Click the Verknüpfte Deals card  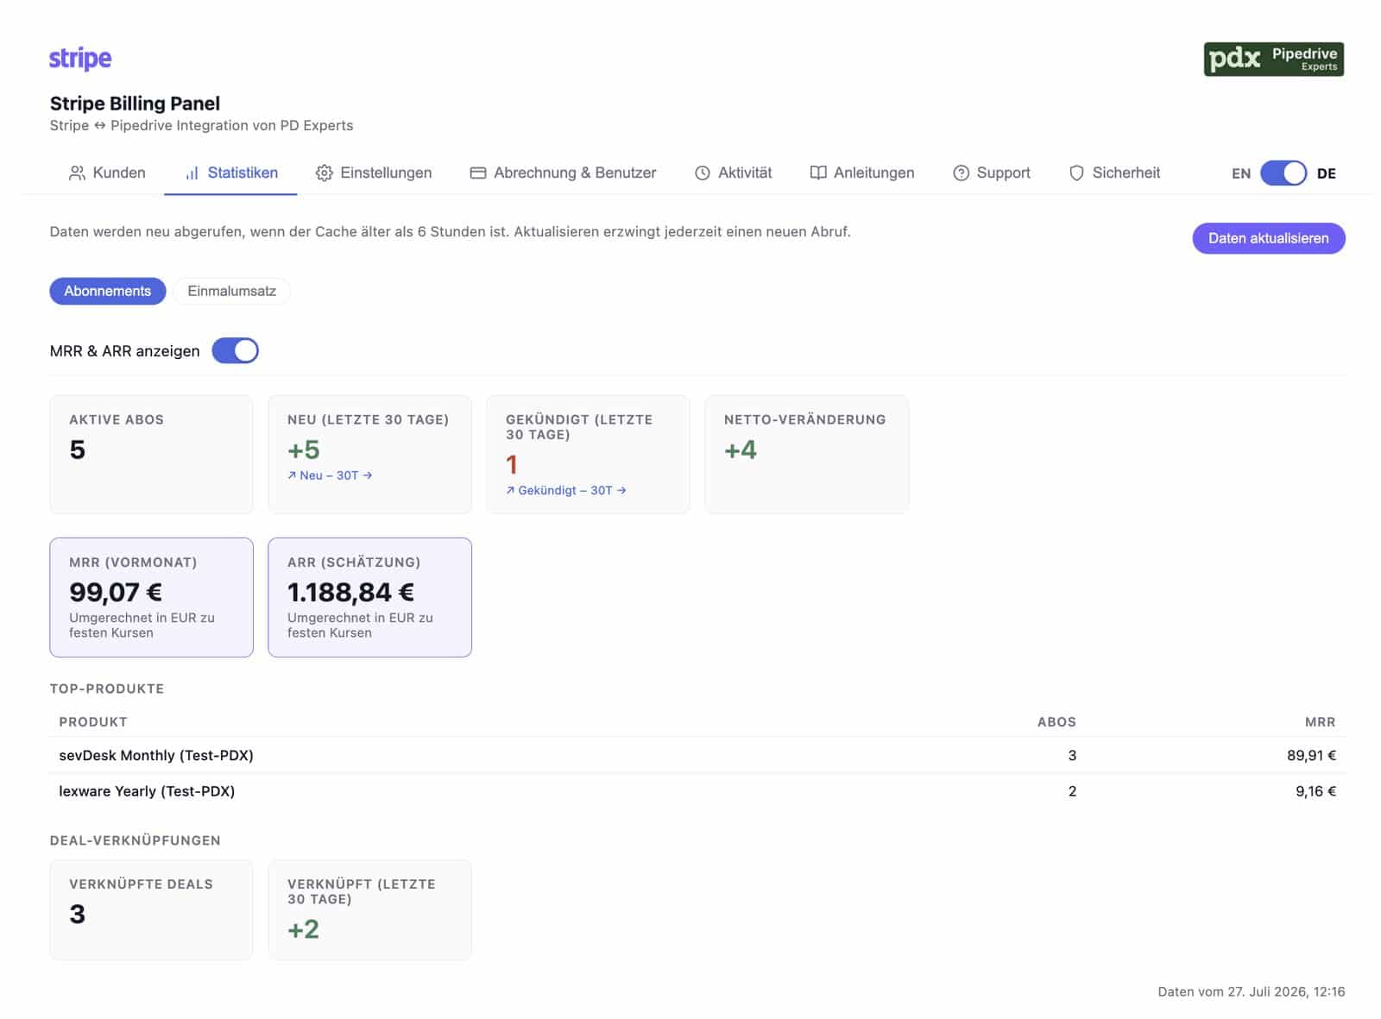point(152,909)
